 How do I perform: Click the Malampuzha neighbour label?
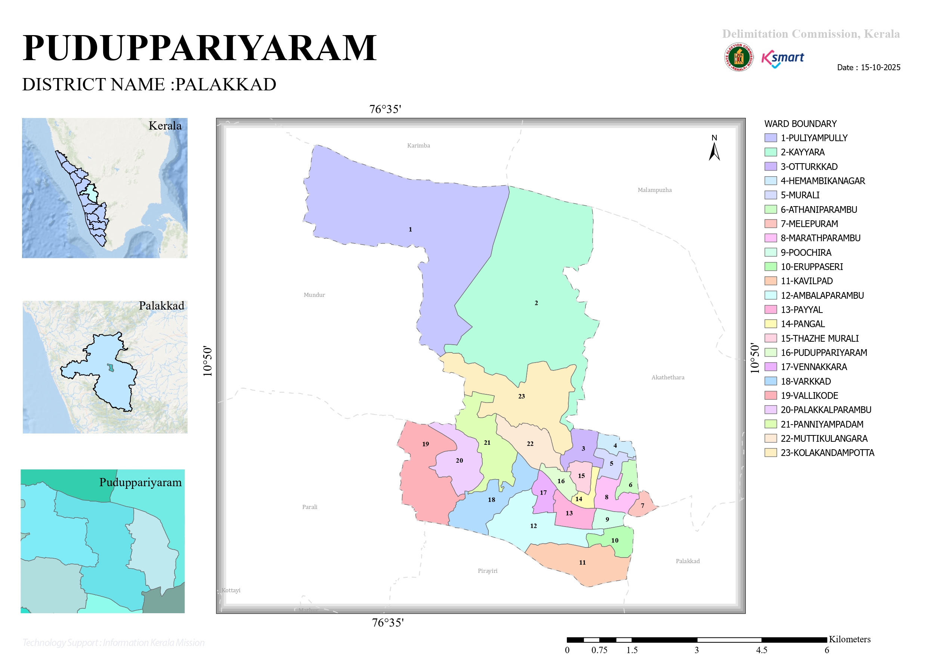655,190
